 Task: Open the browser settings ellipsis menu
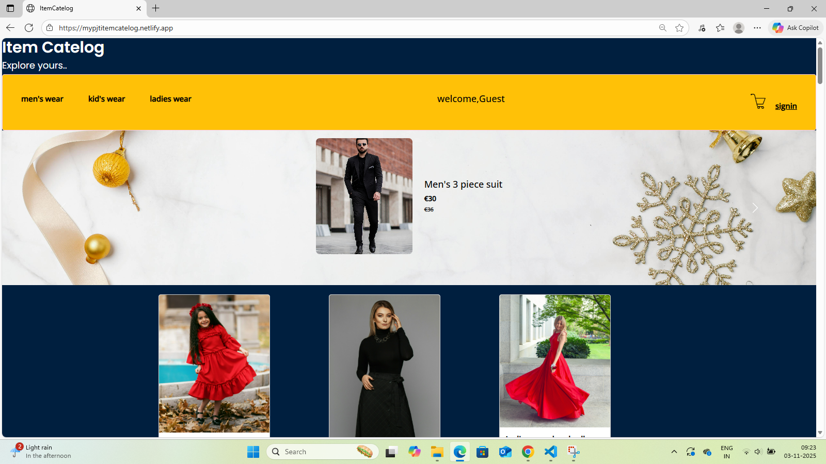point(757,28)
